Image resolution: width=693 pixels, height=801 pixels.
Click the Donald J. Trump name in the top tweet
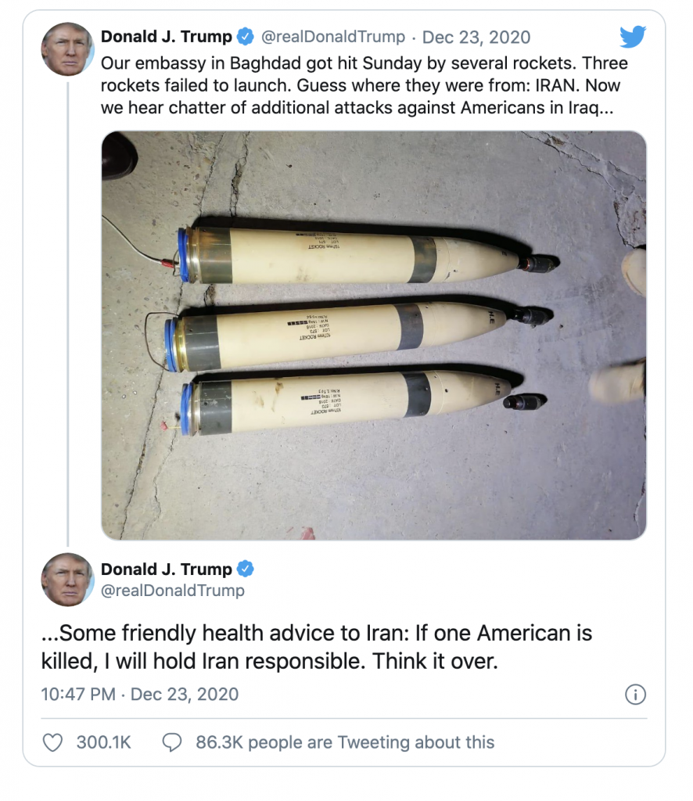(x=167, y=37)
